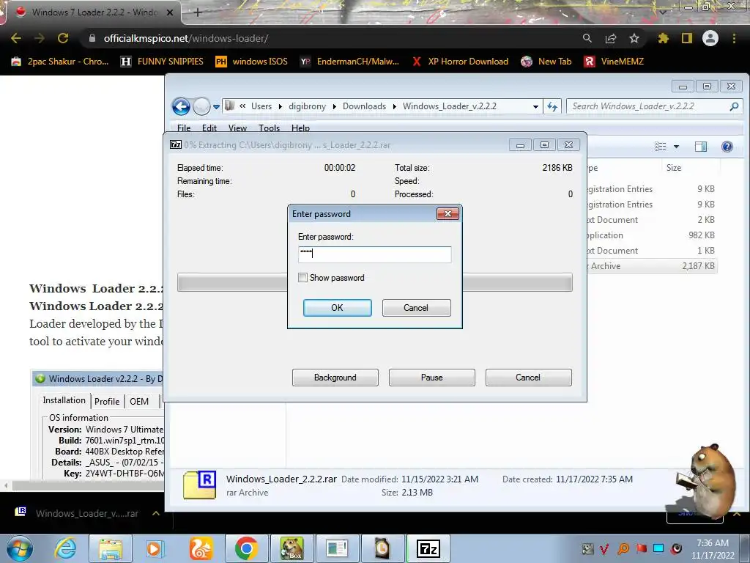
Task: Select Profile tab in loader image
Action: [x=107, y=401]
